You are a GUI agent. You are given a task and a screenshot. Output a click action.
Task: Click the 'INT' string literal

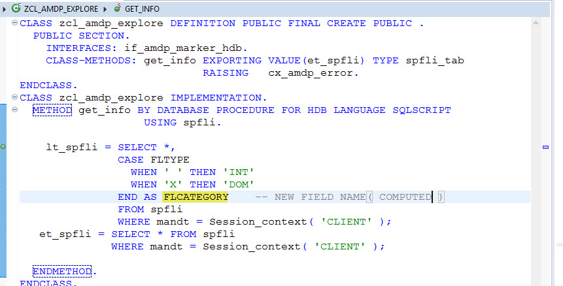(239, 172)
